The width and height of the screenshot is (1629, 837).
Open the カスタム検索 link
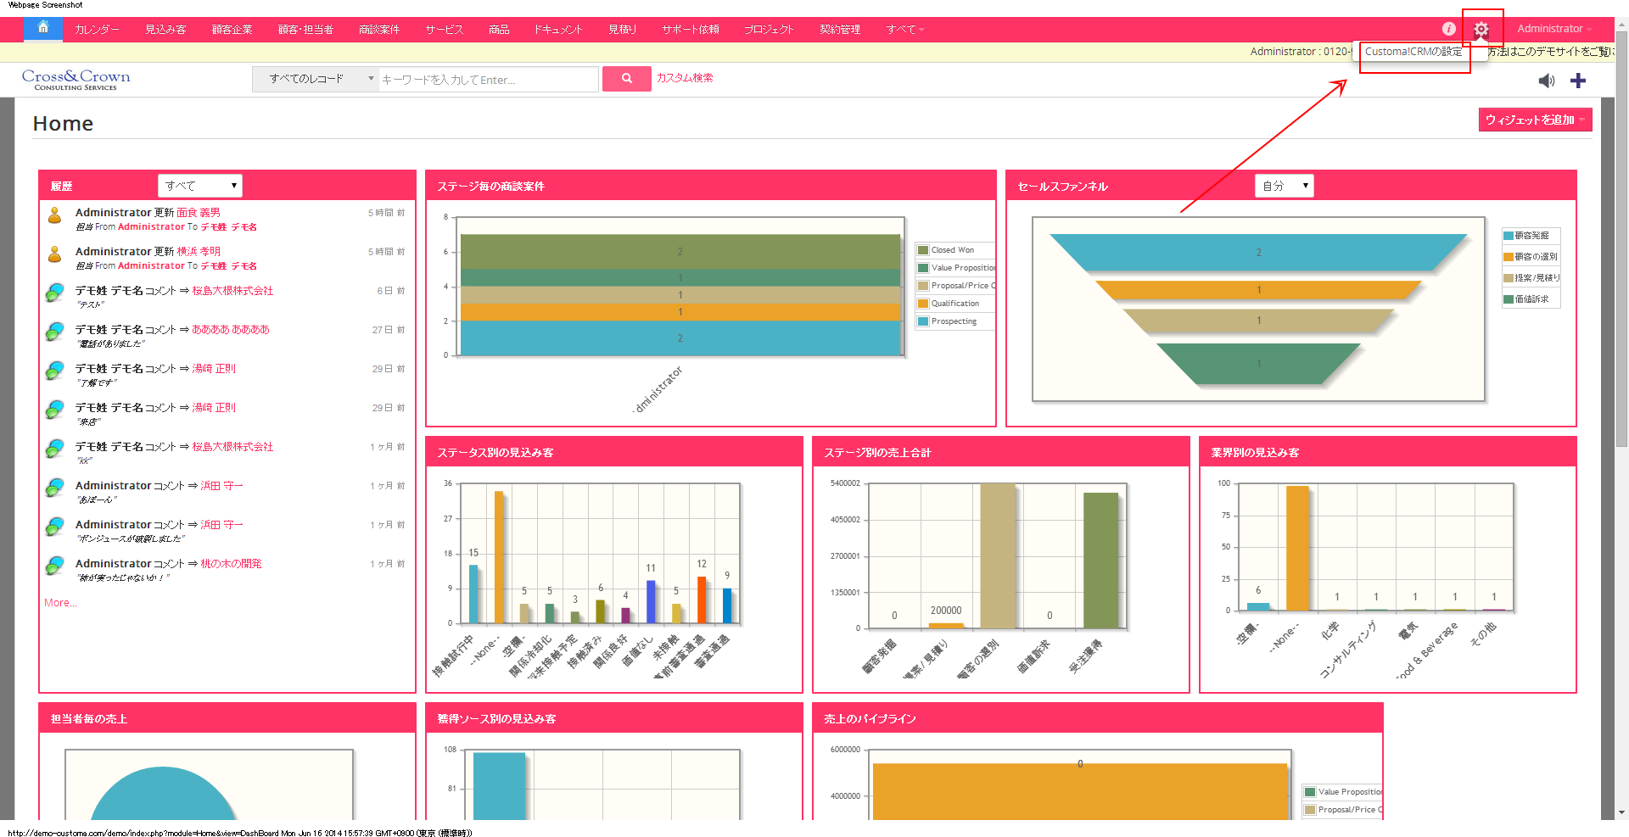click(x=685, y=78)
